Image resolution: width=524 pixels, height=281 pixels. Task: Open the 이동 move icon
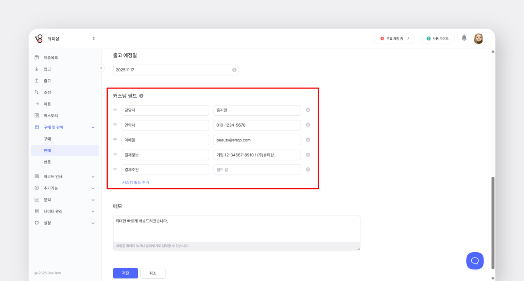tap(36, 103)
